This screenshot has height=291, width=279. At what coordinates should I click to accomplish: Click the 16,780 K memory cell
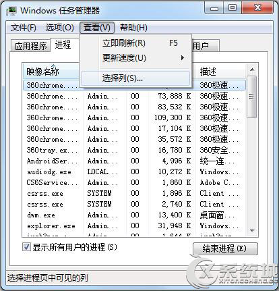tap(175, 150)
